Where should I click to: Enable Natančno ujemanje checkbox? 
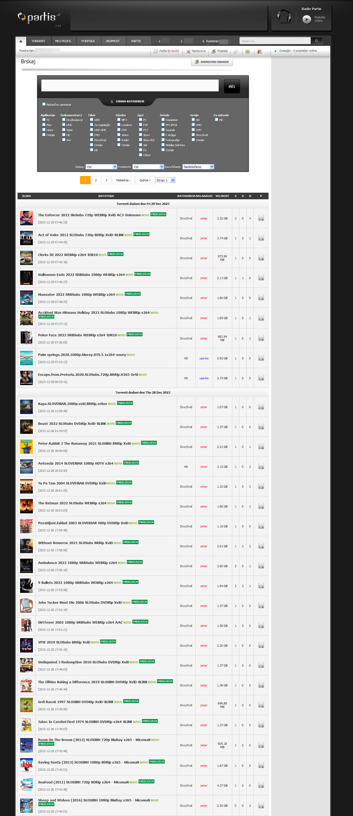[44, 104]
